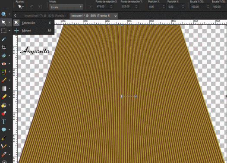Increase the Escala X stepper value

(208, 6)
